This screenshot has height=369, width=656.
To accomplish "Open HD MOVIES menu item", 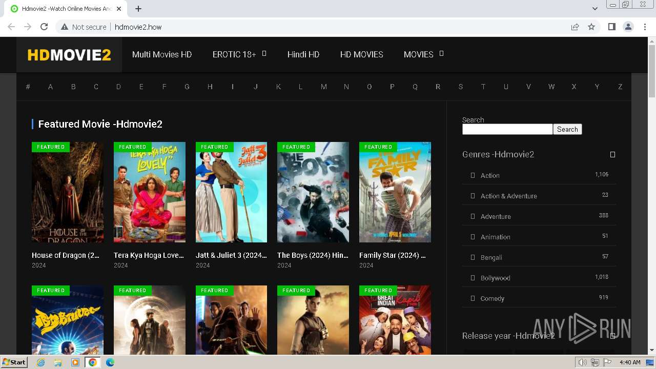I will 362,54.
